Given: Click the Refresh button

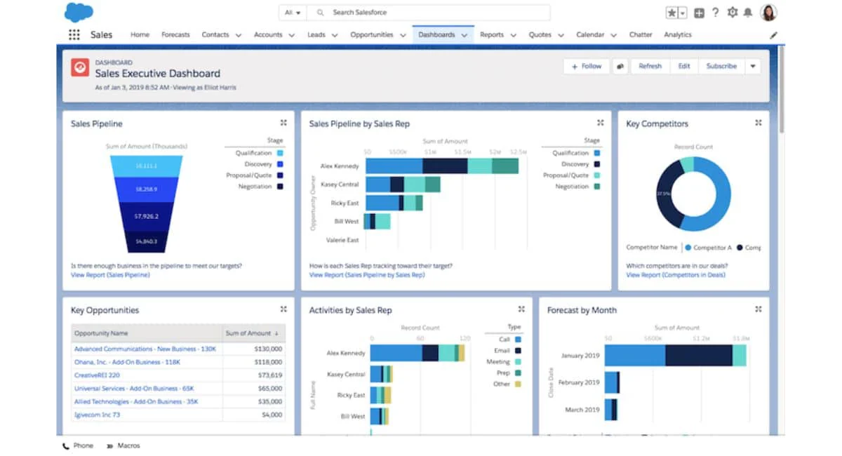Looking at the screenshot, I should click(650, 67).
